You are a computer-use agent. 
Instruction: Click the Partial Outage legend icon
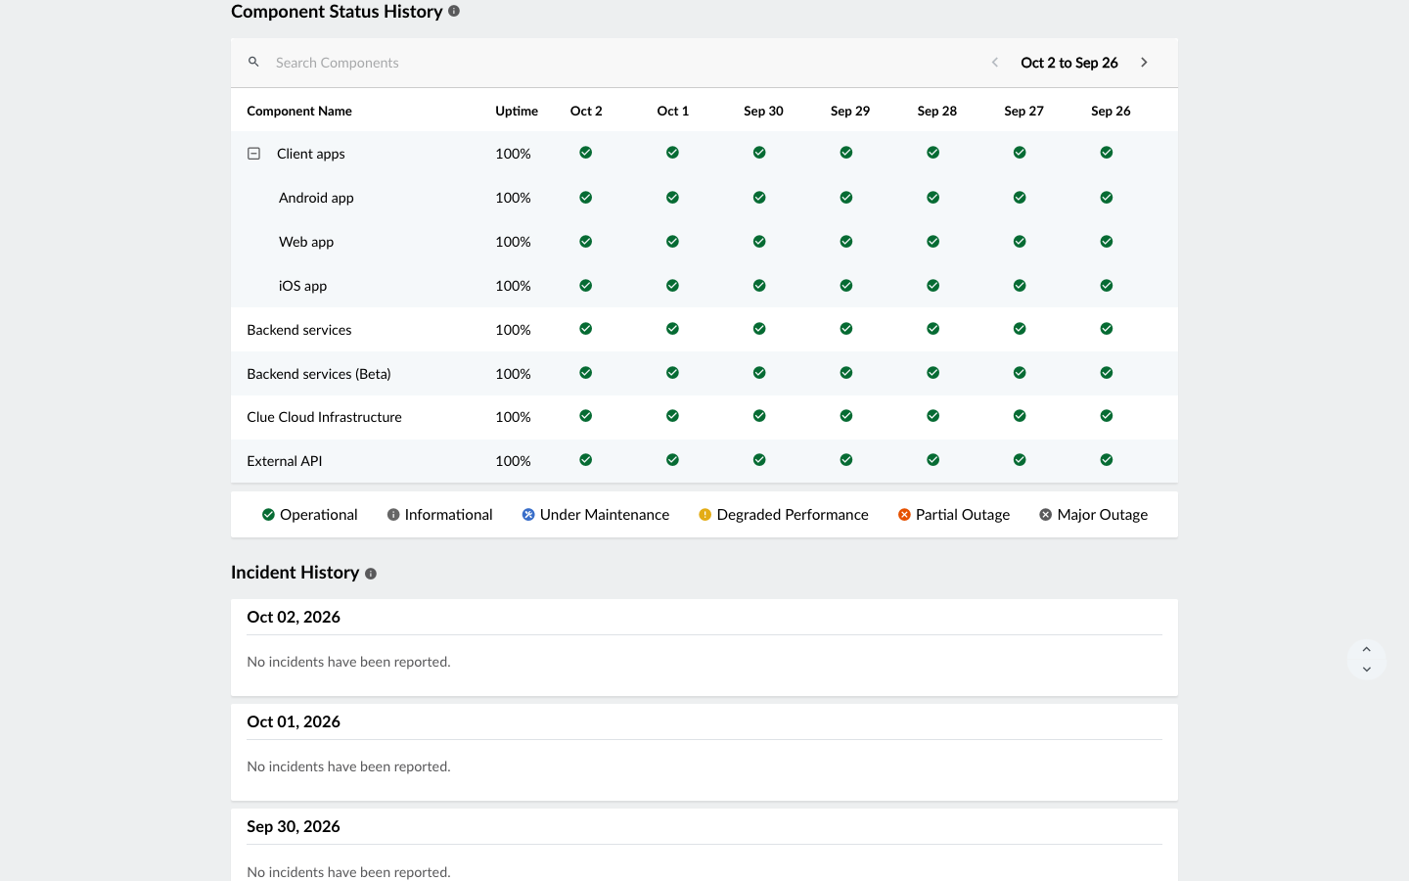[x=904, y=515]
